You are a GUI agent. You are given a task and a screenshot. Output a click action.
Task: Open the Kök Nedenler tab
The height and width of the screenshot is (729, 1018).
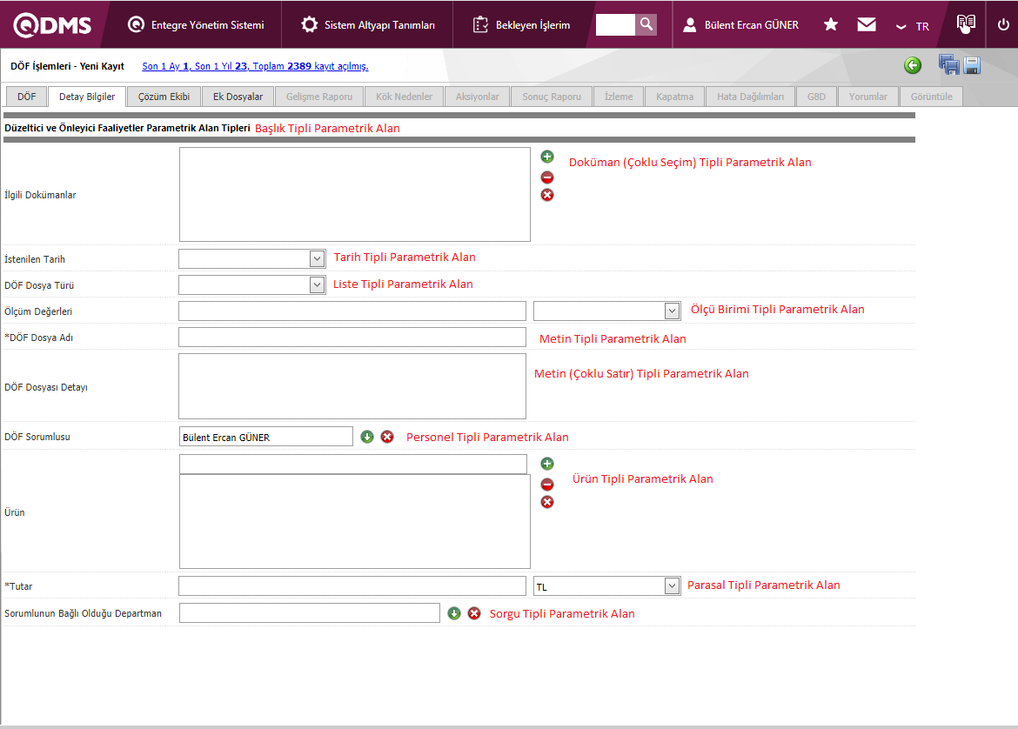pos(404,97)
